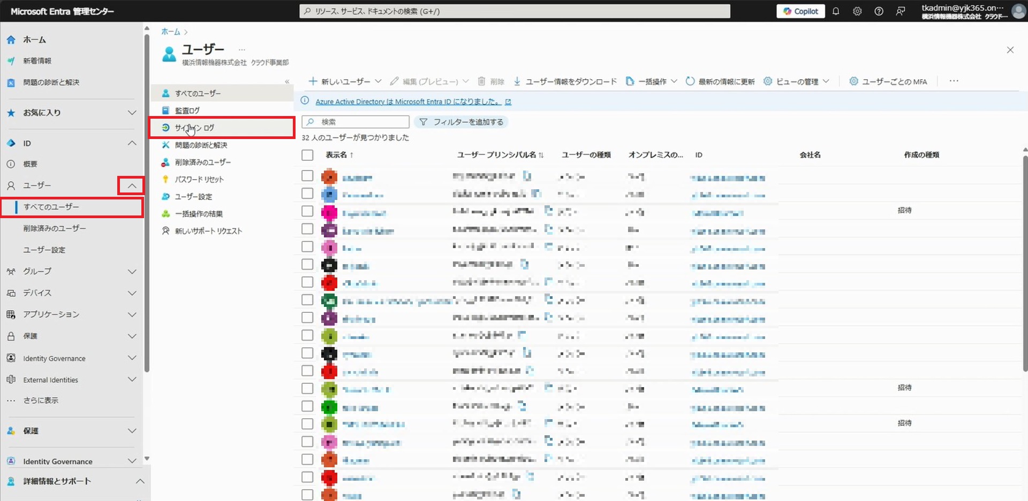
Task: Open the 新しいユーザー dropdown
Action: (x=345, y=81)
